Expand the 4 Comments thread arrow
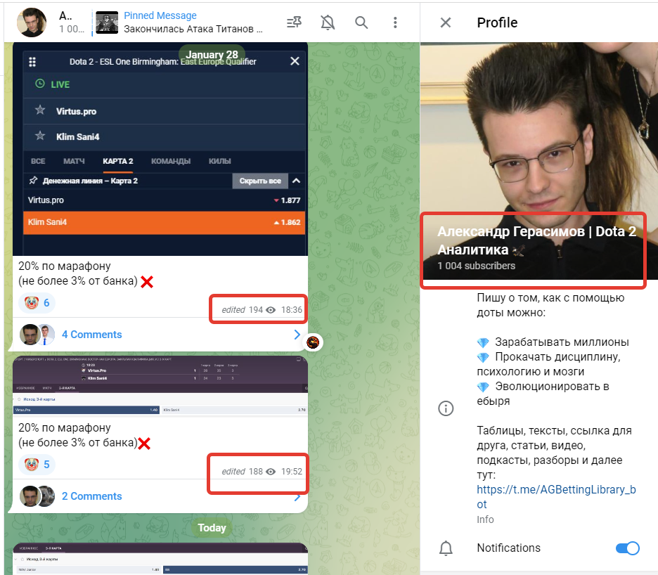 297,335
